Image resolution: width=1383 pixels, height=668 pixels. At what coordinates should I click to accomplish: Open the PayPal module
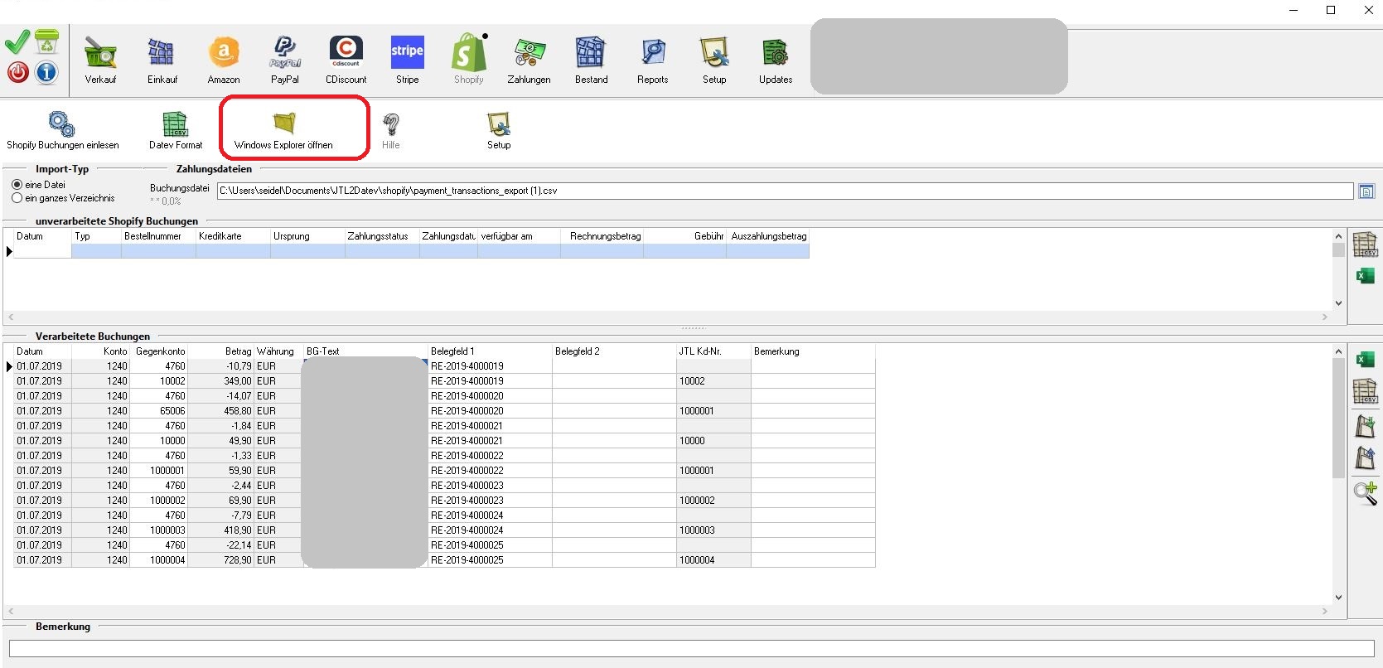point(284,60)
